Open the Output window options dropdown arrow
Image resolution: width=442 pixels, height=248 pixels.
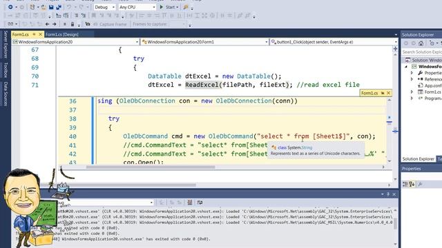pos(382,194)
